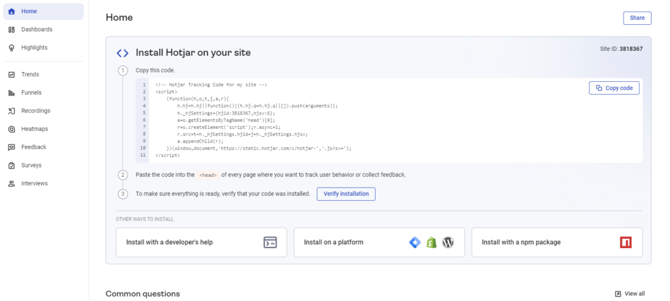
Task: Click the Trends chart icon
Action: click(x=12, y=75)
